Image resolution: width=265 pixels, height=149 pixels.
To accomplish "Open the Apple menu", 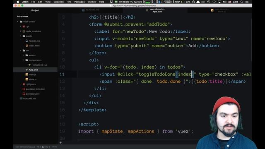I will [18, 2].
